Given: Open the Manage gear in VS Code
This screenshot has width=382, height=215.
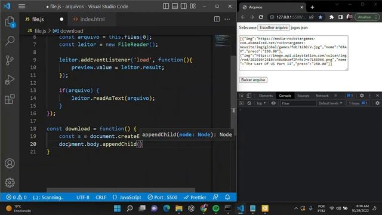Looking at the screenshot, I should coord(10,183).
